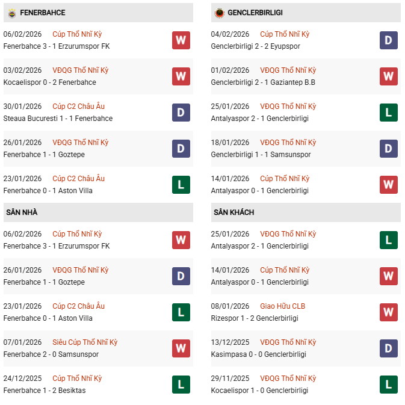This screenshot has height=405, width=405.
Task: Select the Genclerbirligi 2-1 Gaziantep B.B match
Action: pos(263,82)
